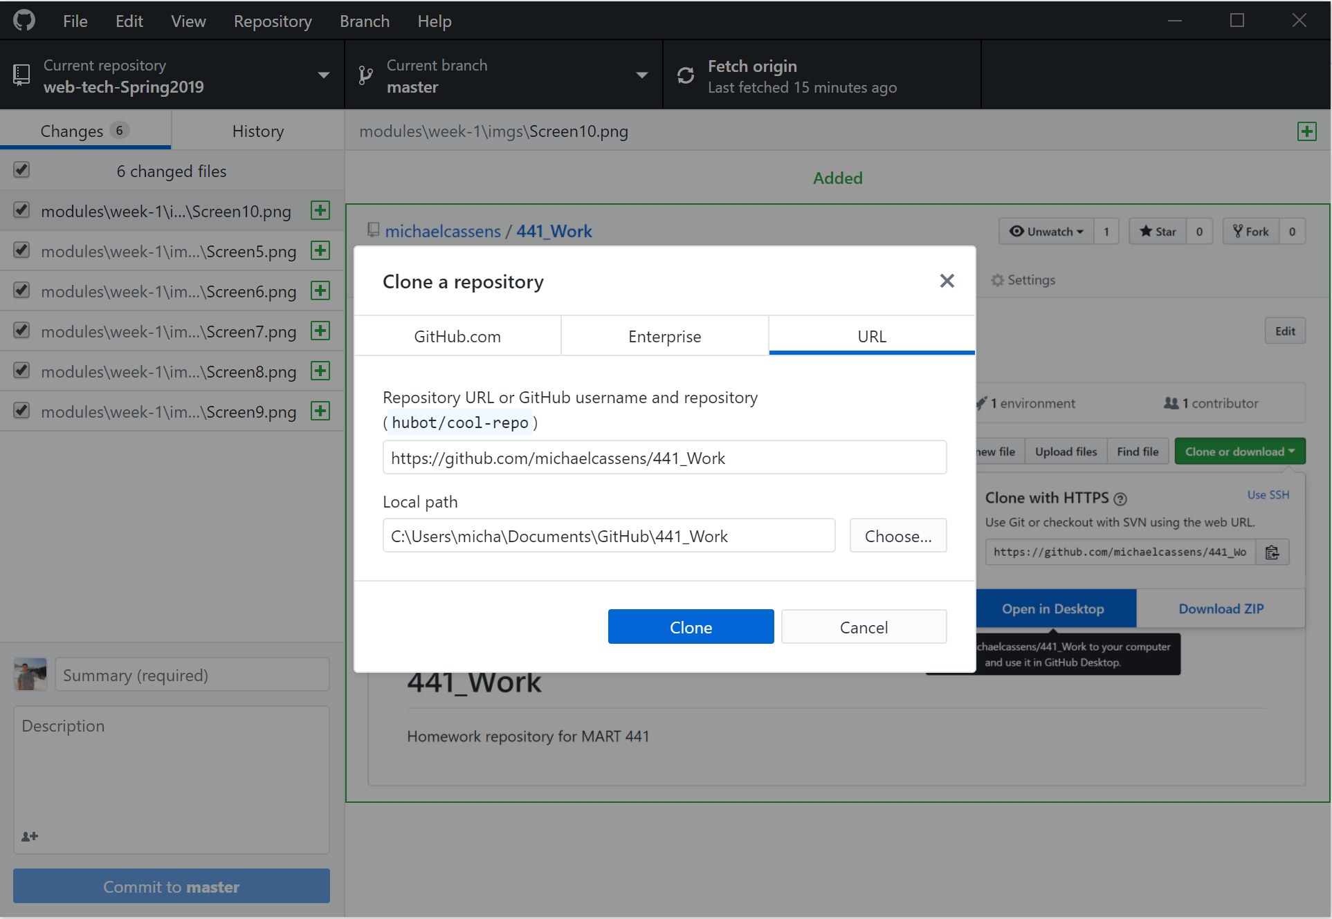Uncheck the Screen7.png file checkbox
1332x919 pixels.
click(x=21, y=331)
